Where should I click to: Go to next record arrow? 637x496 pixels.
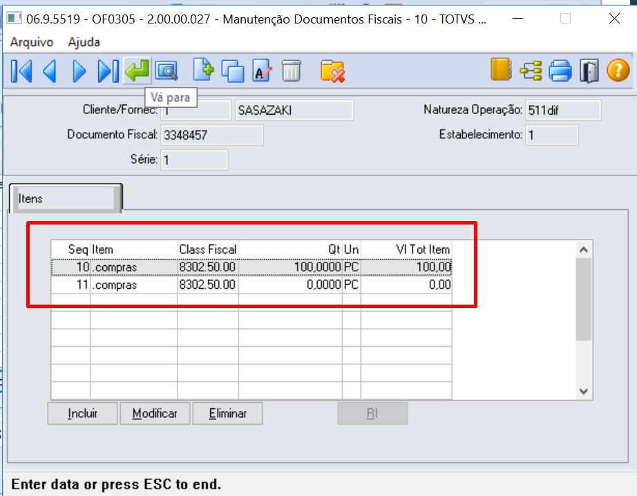79,71
